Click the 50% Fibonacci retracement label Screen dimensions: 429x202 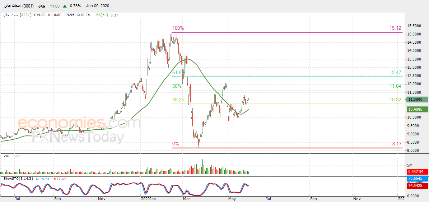point(177,86)
